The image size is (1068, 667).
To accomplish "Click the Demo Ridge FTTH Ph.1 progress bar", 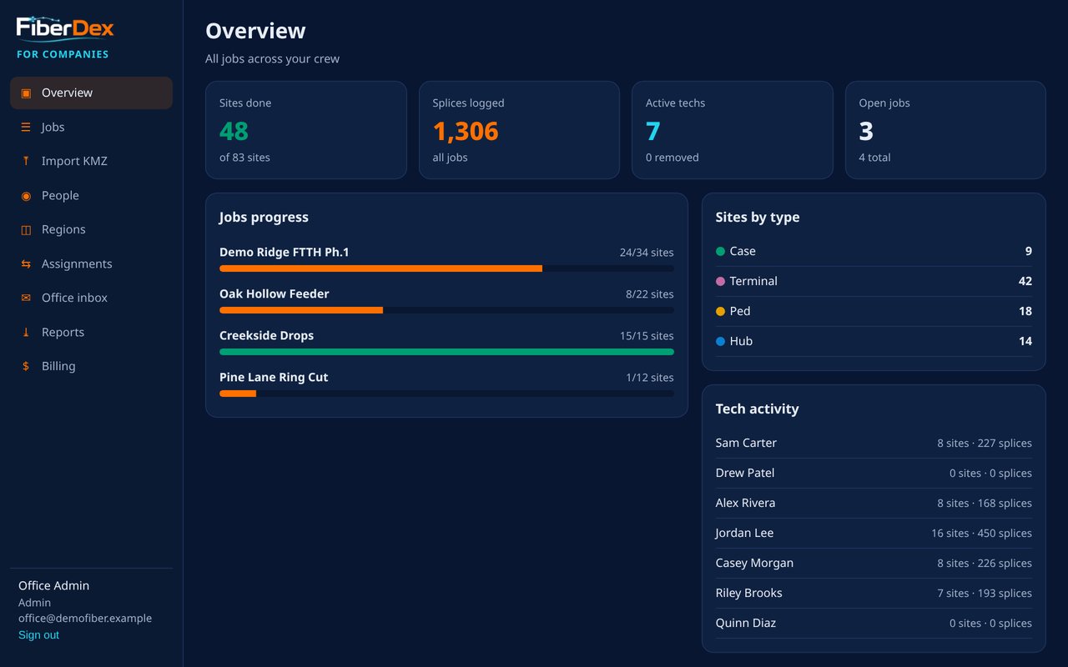I will pos(446,268).
